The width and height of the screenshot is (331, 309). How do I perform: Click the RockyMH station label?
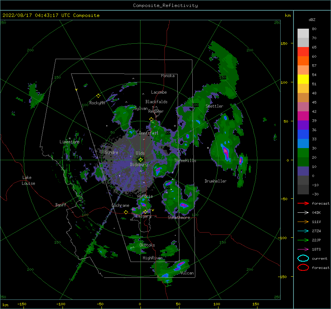click(97, 103)
